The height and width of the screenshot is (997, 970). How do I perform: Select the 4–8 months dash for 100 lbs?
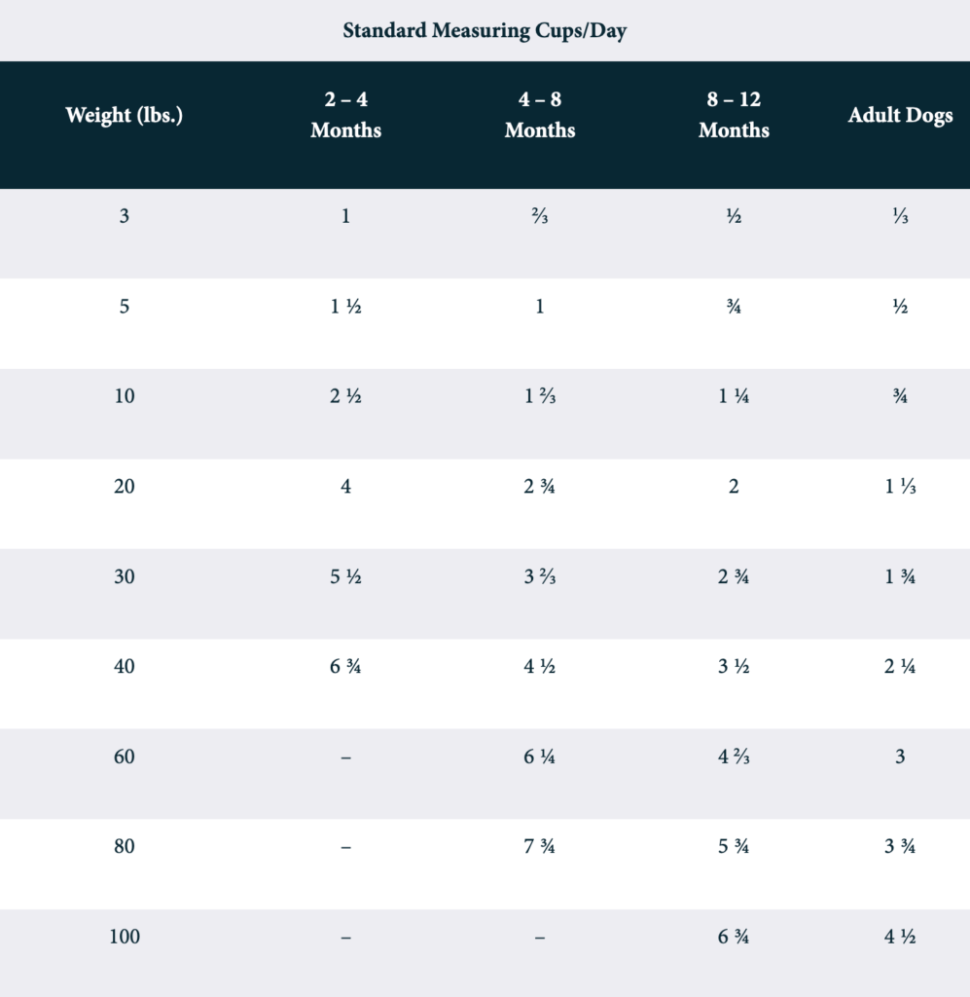[540, 937]
